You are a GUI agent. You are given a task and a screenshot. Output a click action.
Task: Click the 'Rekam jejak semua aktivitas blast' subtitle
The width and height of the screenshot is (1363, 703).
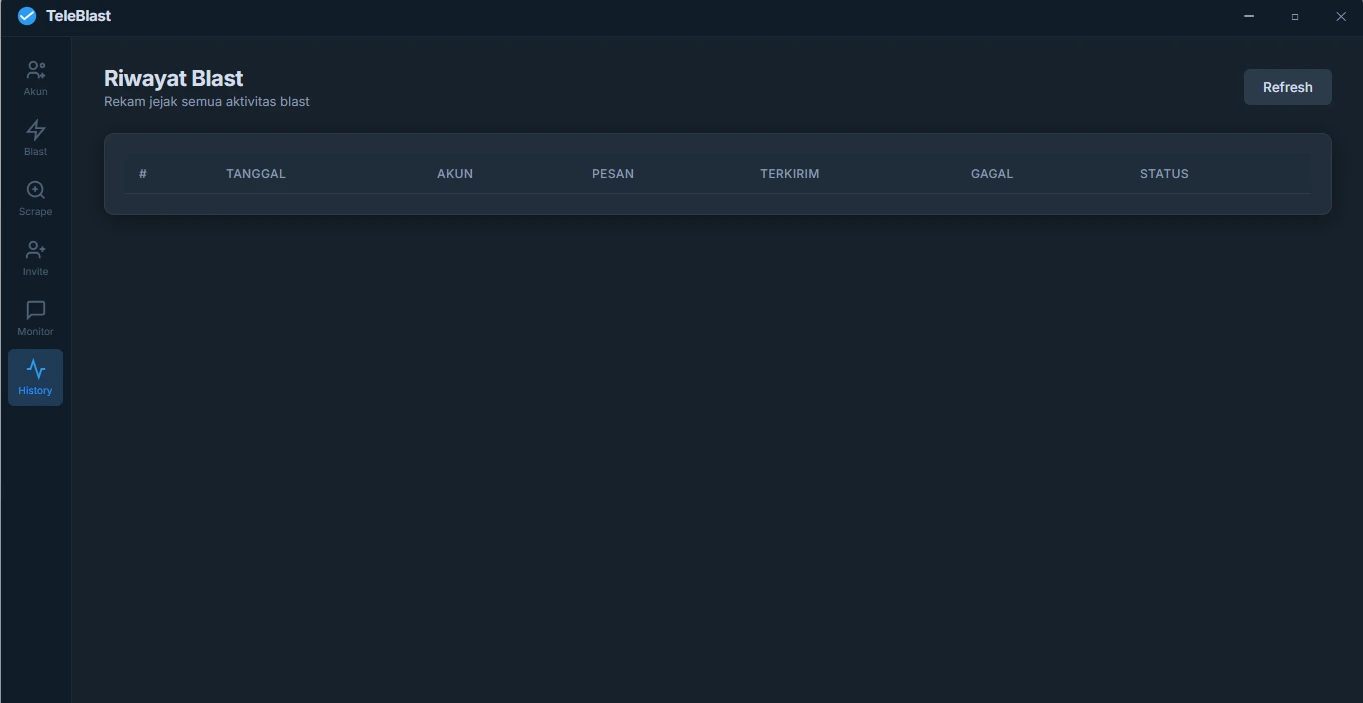point(207,102)
